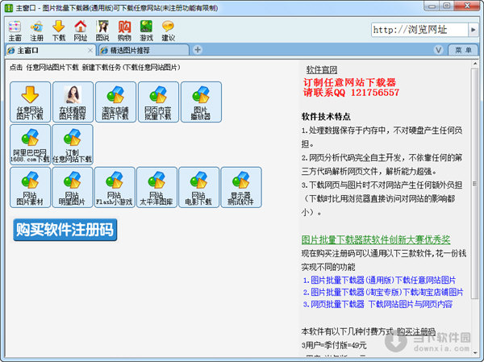Click the 网站太平洋图库 tile
The width and height of the screenshot is (484, 362).
click(156, 187)
